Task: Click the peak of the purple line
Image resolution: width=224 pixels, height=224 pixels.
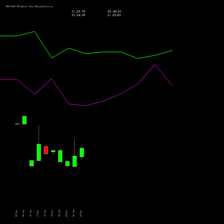Action: click(155, 65)
